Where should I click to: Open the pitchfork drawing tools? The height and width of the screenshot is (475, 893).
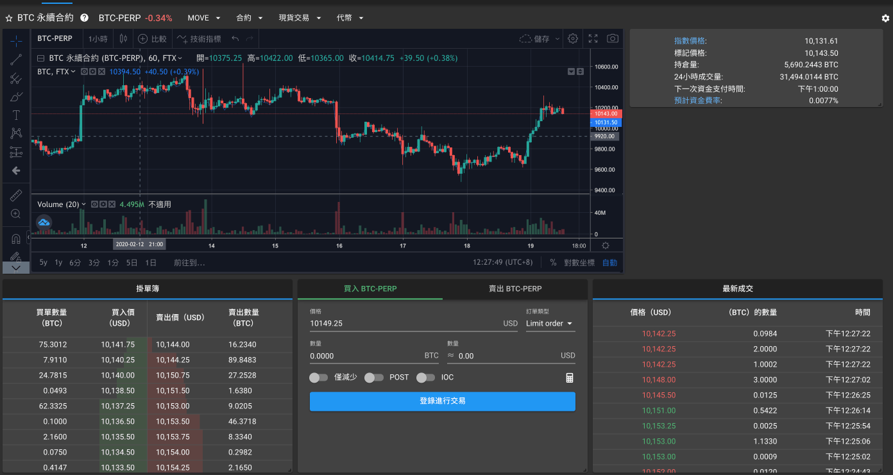[16, 78]
